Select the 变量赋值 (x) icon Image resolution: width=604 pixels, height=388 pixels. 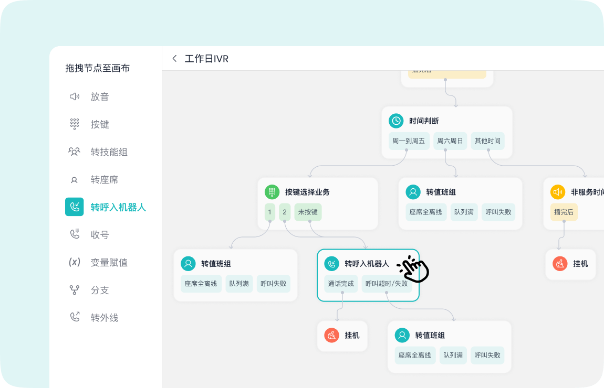pyautogui.click(x=74, y=262)
